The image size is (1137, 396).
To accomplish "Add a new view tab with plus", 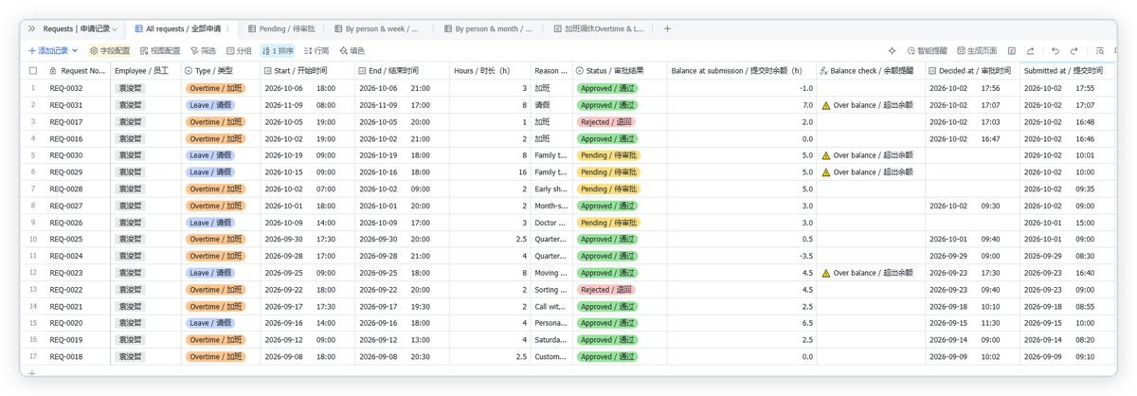I will 667,29.
